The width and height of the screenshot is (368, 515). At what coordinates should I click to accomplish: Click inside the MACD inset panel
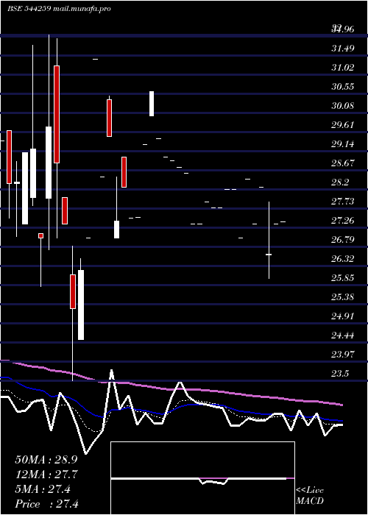point(202,478)
